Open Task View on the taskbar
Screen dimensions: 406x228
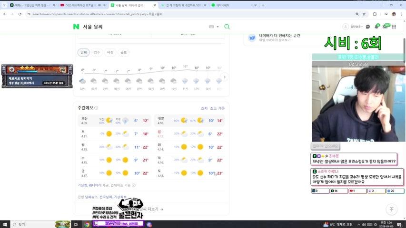tap(76, 224)
